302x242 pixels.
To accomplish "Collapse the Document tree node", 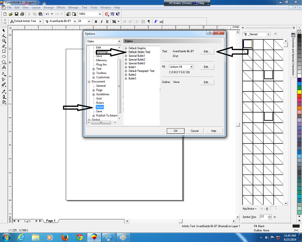I will 89,82.
